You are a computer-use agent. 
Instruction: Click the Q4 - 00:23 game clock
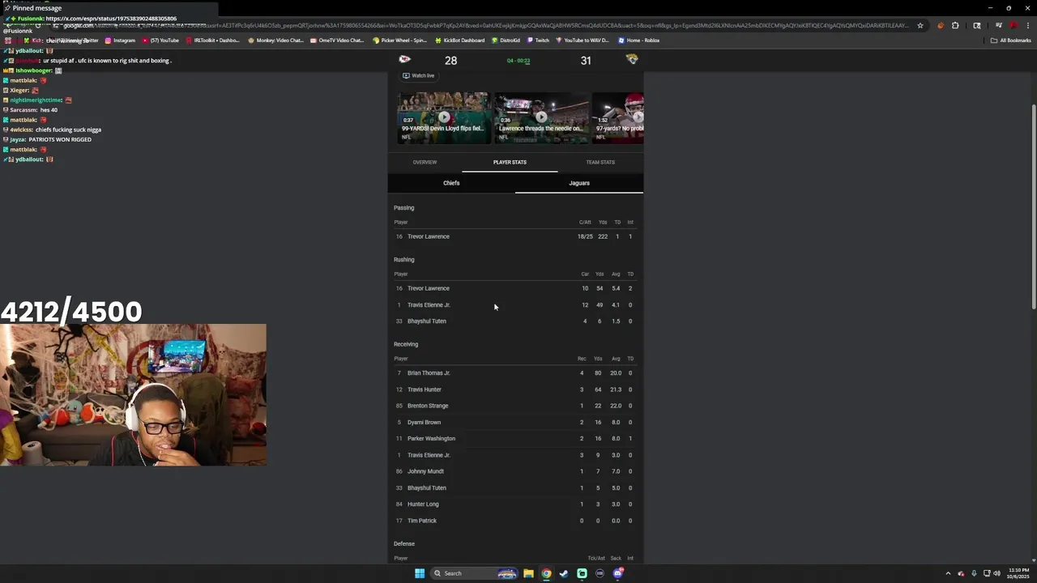[x=518, y=61]
